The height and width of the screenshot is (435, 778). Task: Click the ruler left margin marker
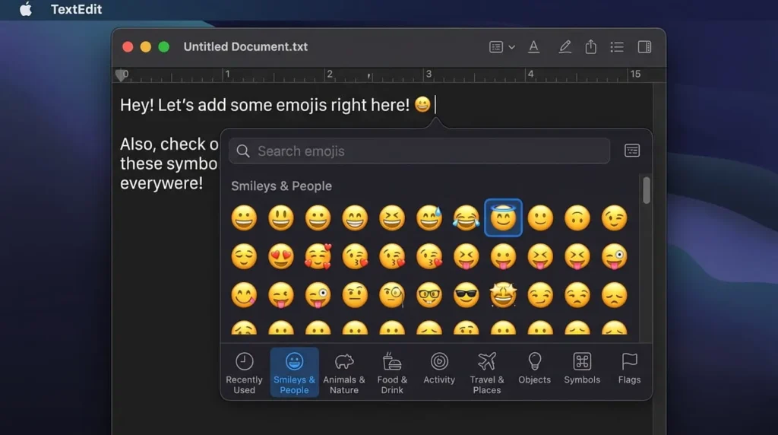121,75
